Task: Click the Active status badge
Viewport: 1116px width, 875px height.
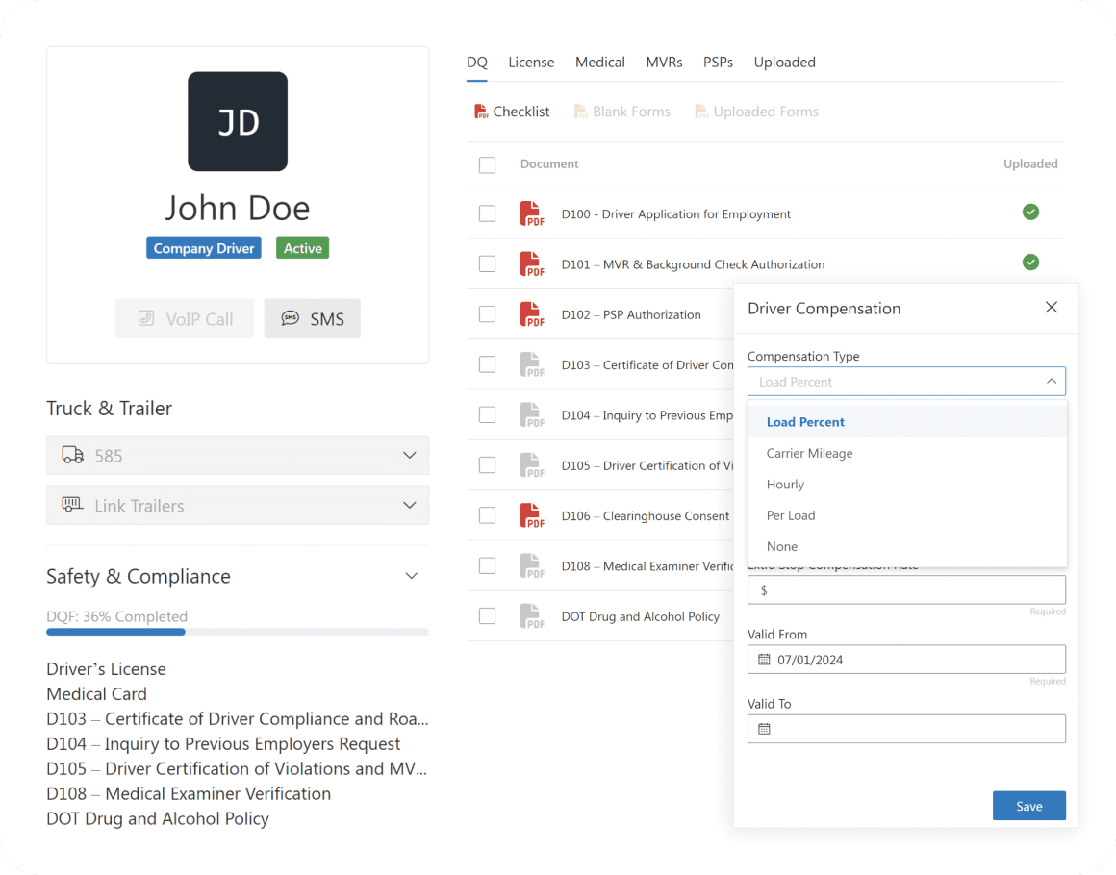Action: (x=302, y=248)
